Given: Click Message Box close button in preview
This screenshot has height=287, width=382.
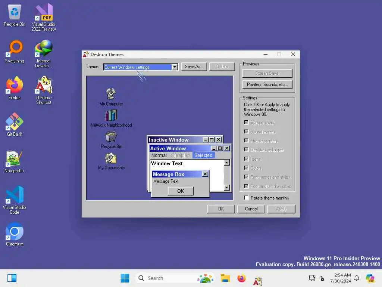Looking at the screenshot, I should pyautogui.click(x=205, y=174).
